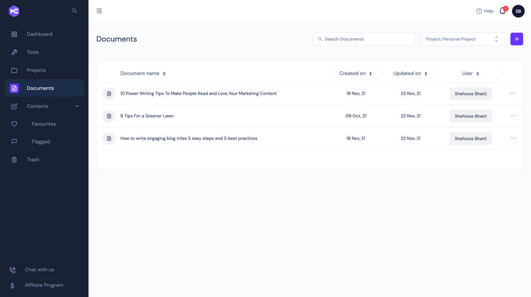This screenshot has height=297, width=531.
Task: Open Chat with us link
Action: coord(39,269)
